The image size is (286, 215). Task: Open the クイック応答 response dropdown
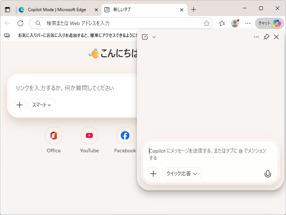(182, 173)
